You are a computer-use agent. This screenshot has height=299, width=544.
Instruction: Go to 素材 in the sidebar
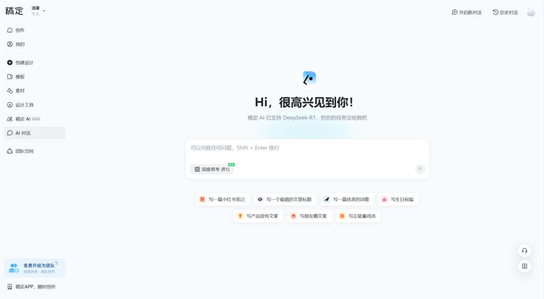[20, 91]
